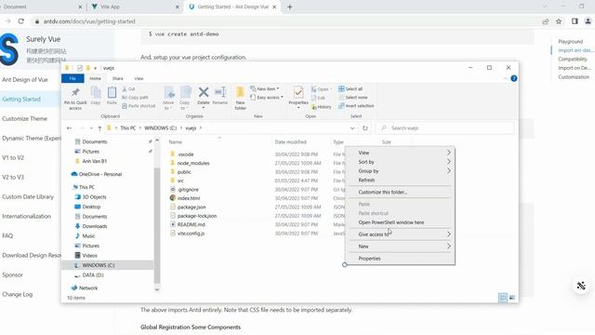Reload the browser page
The image size is (595, 335).
(x=21, y=21)
